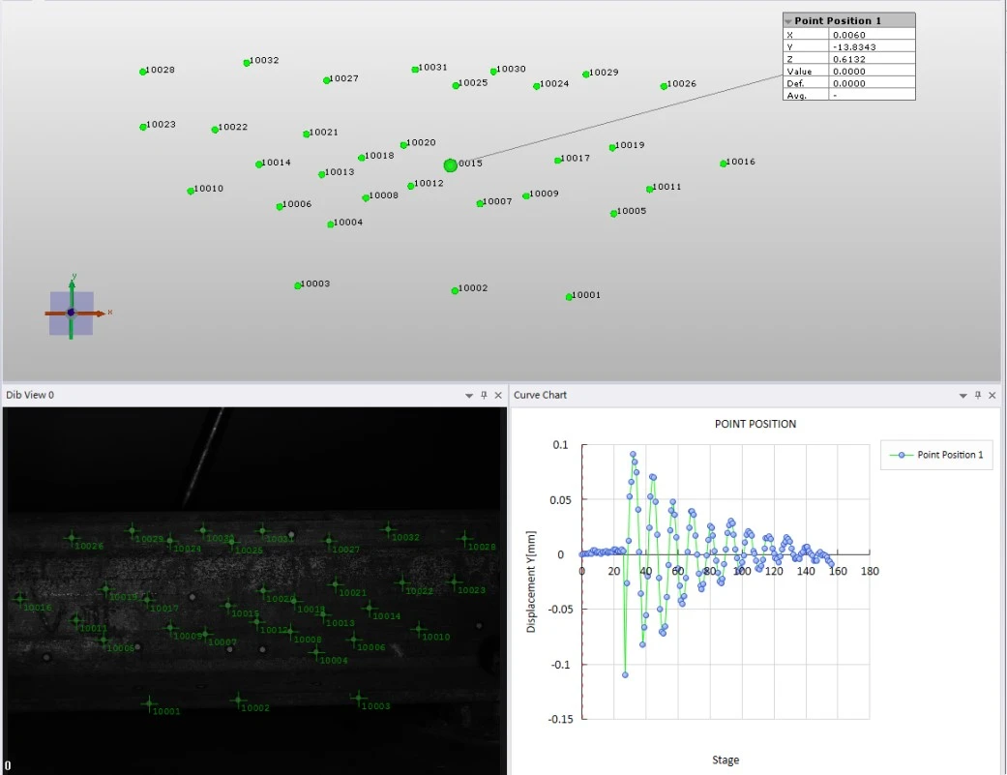The height and width of the screenshot is (775, 1007).
Task: Click the Displacement Y[mm] axis label
Action: click(531, 581)
